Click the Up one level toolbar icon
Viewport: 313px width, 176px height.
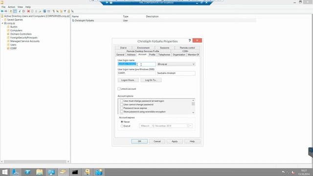(x=11, y=11)
